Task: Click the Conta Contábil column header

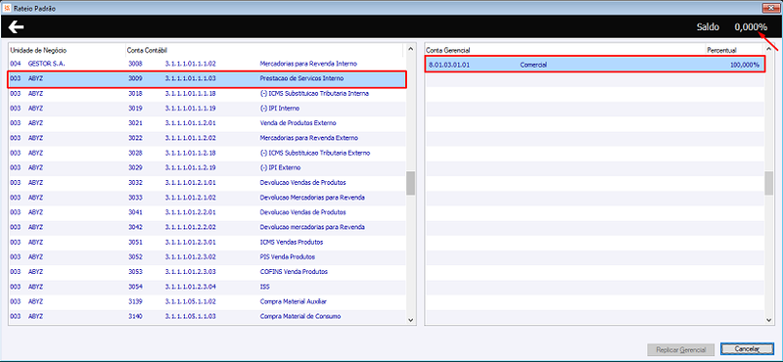Action: click(264, 50)
